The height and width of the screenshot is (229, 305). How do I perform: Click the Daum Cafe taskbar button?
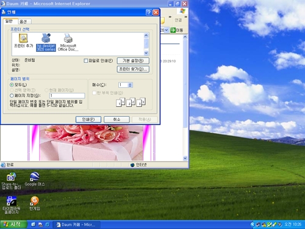click(77, 225)
